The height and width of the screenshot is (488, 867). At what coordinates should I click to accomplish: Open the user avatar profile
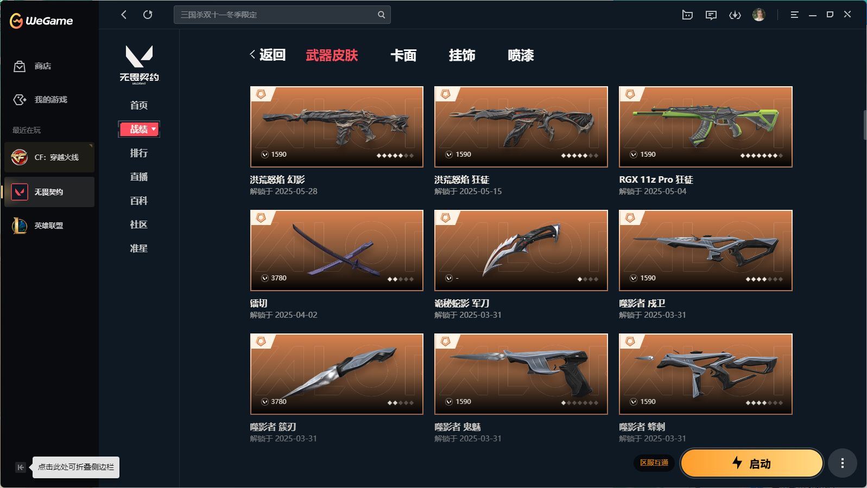(758, 15)
